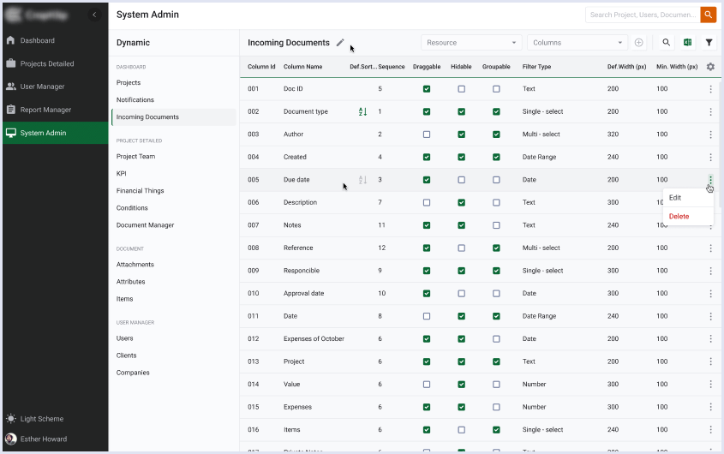Export the table to Excel
The width and height of the screenshot is (724, 454).
[x=687, y=42]
